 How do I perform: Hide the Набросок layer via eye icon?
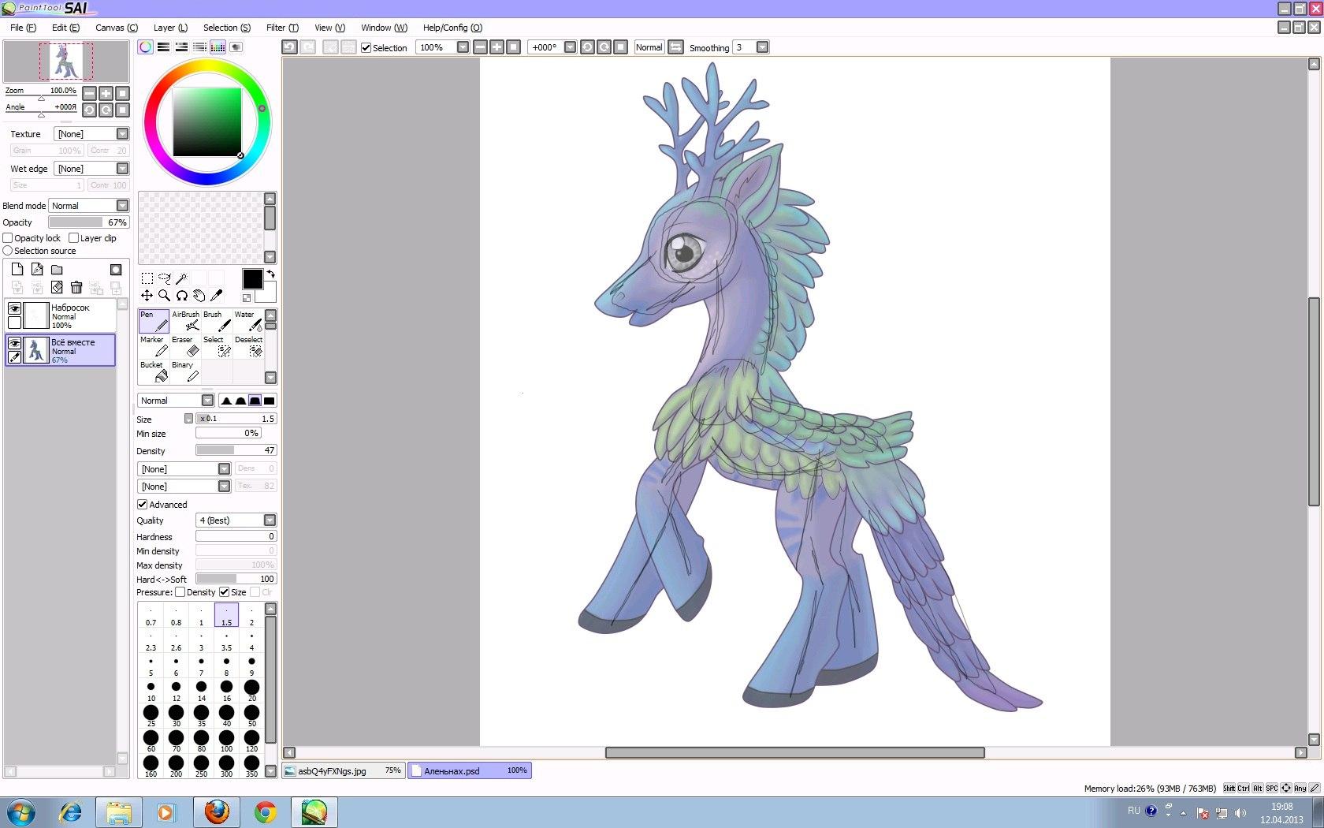click(x=14, y=308)
